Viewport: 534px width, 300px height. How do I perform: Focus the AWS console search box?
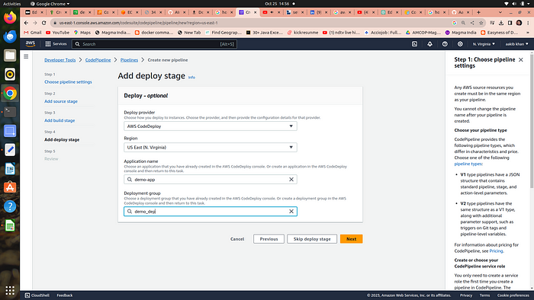pos(155,44)
